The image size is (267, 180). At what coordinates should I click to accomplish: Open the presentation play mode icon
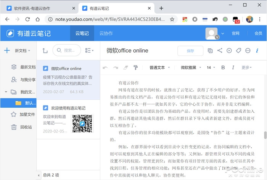click(229, 51)
